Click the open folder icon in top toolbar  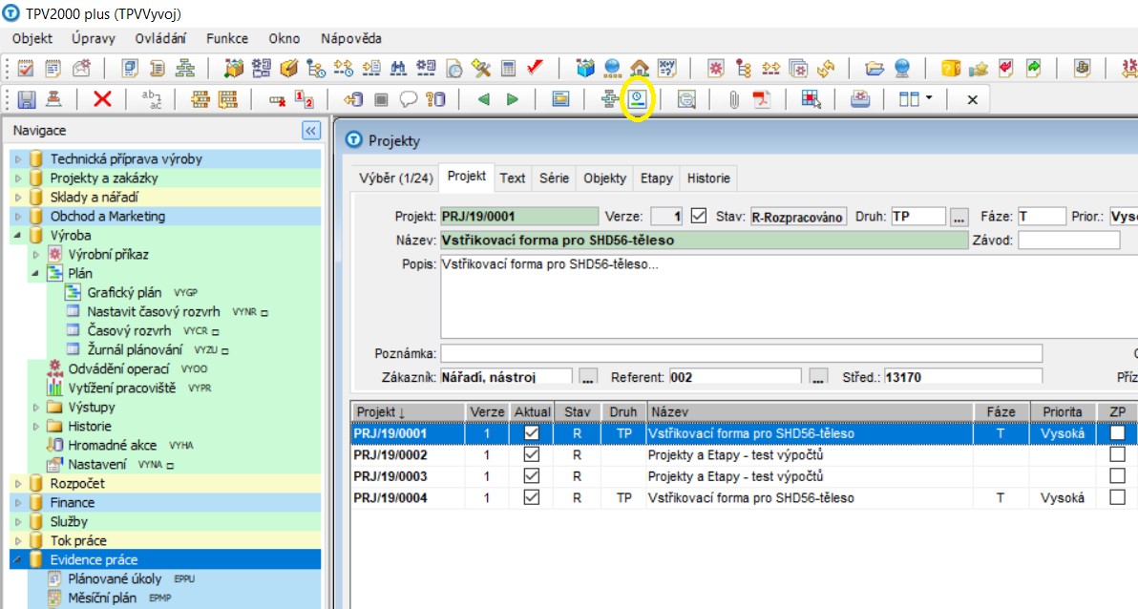point(875,68)
